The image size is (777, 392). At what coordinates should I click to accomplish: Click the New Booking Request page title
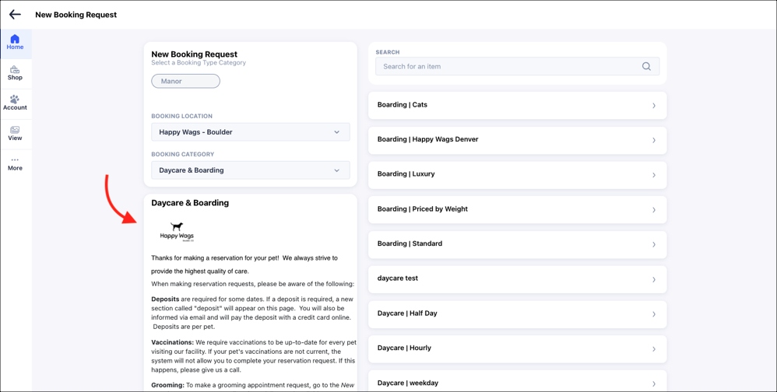[x=76, y=15]
